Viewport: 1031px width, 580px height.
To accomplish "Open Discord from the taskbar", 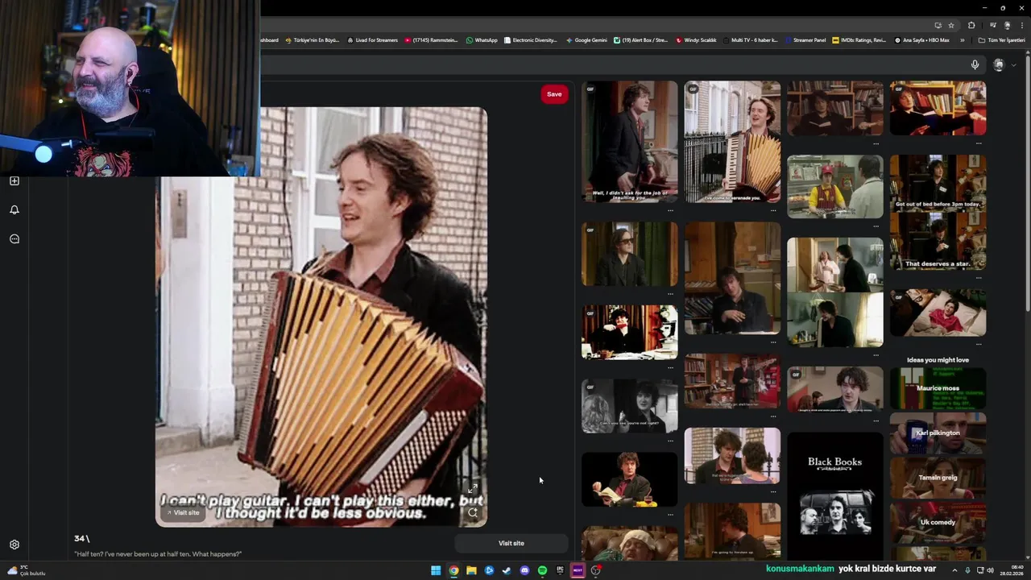I will [x=524, y=570].
